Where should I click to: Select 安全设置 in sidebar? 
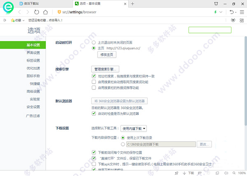point(33,107)
